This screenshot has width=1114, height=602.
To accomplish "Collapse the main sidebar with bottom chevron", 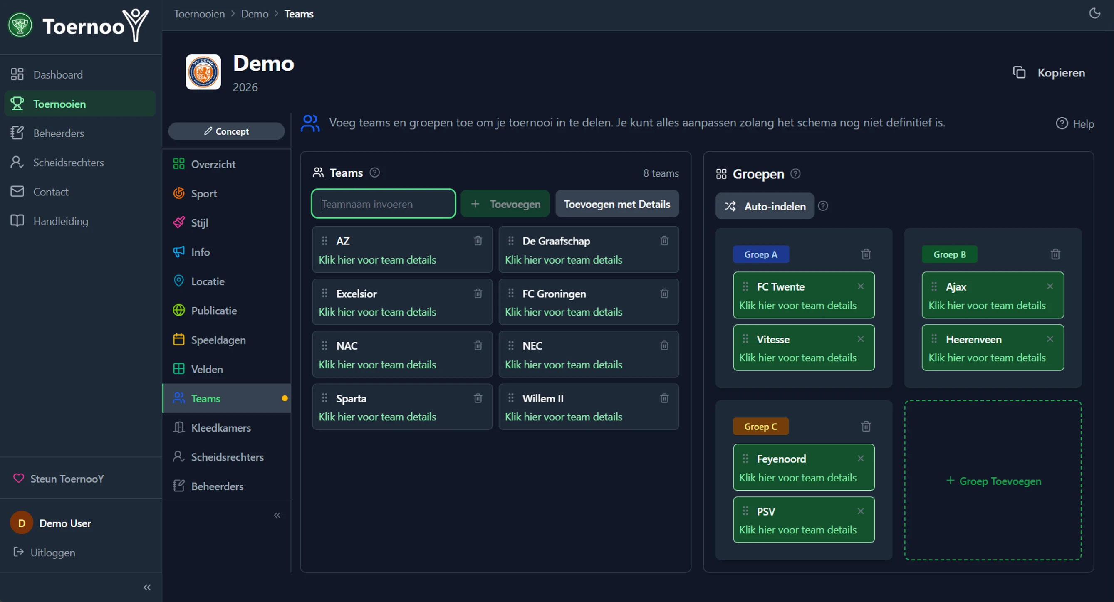I will 147,587.
